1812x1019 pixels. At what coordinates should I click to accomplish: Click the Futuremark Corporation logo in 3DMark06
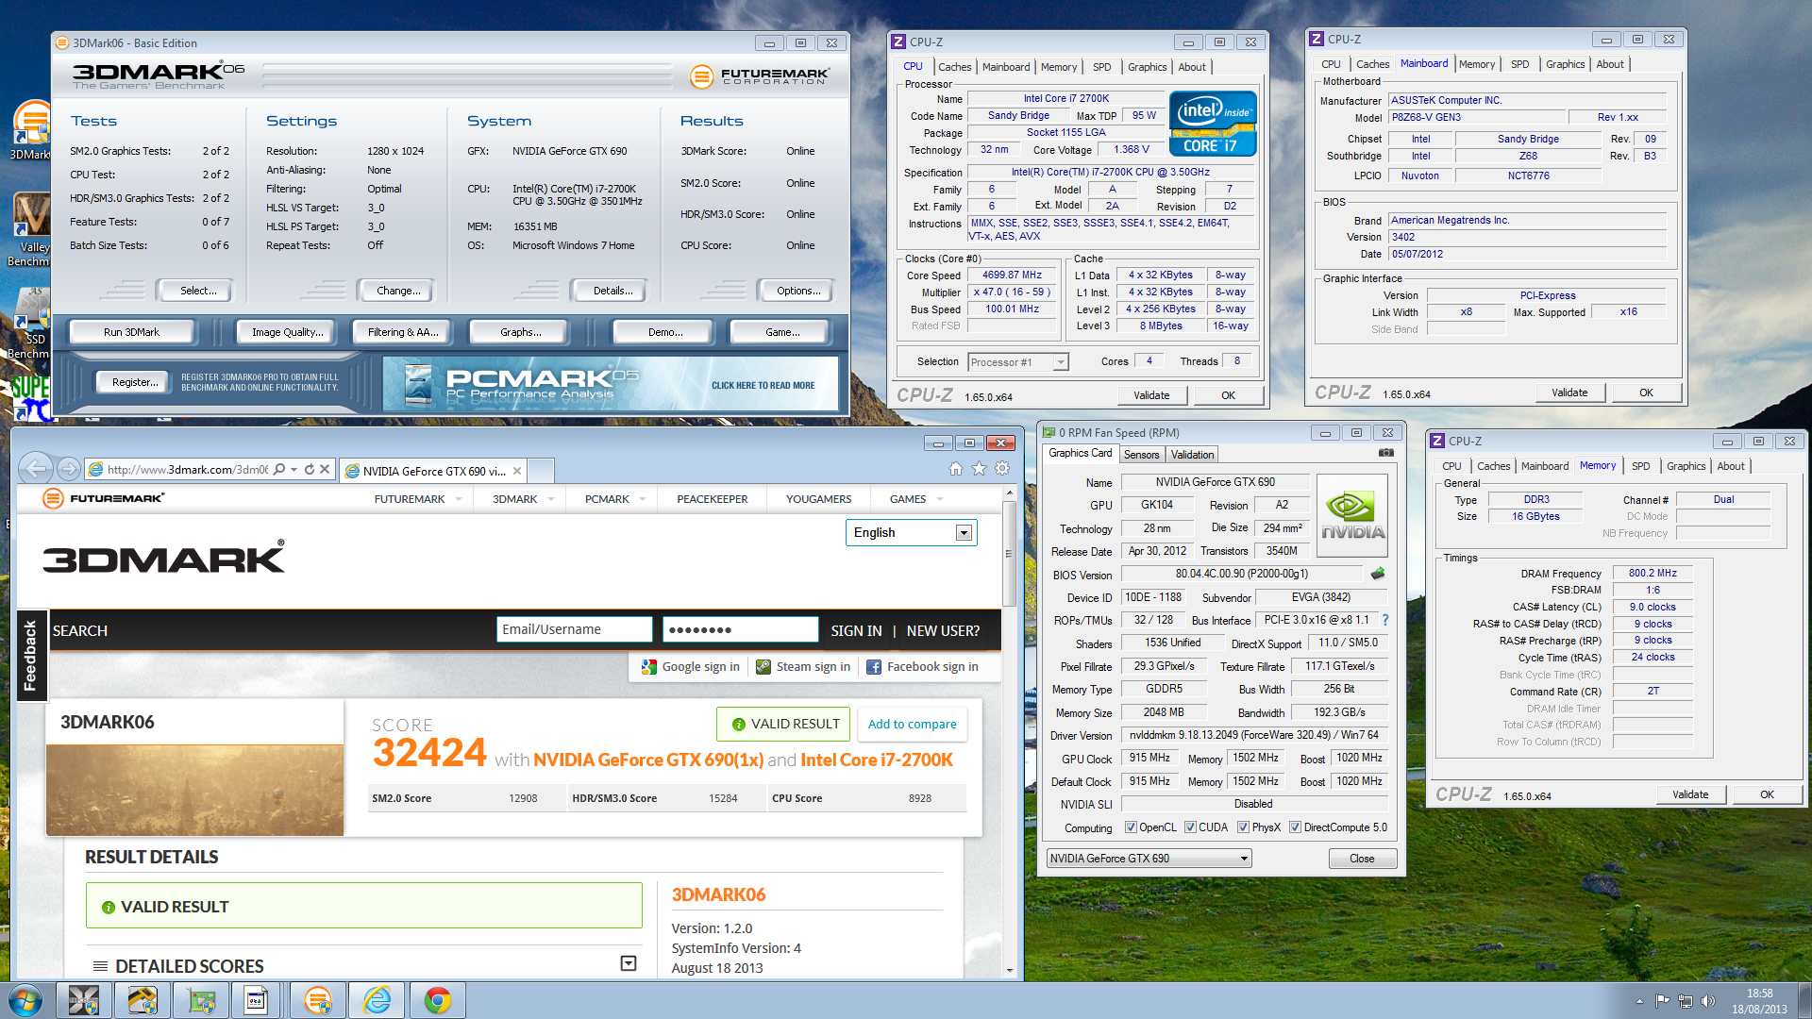[759, 76]
